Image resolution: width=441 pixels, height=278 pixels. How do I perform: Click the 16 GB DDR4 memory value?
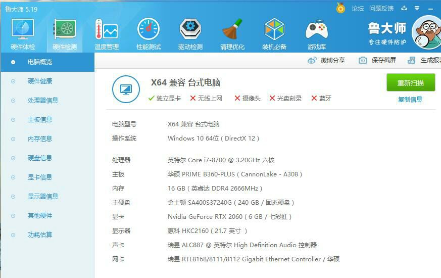215,188
